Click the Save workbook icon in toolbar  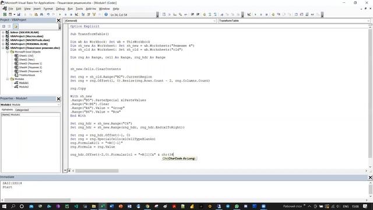click(19, 15)
